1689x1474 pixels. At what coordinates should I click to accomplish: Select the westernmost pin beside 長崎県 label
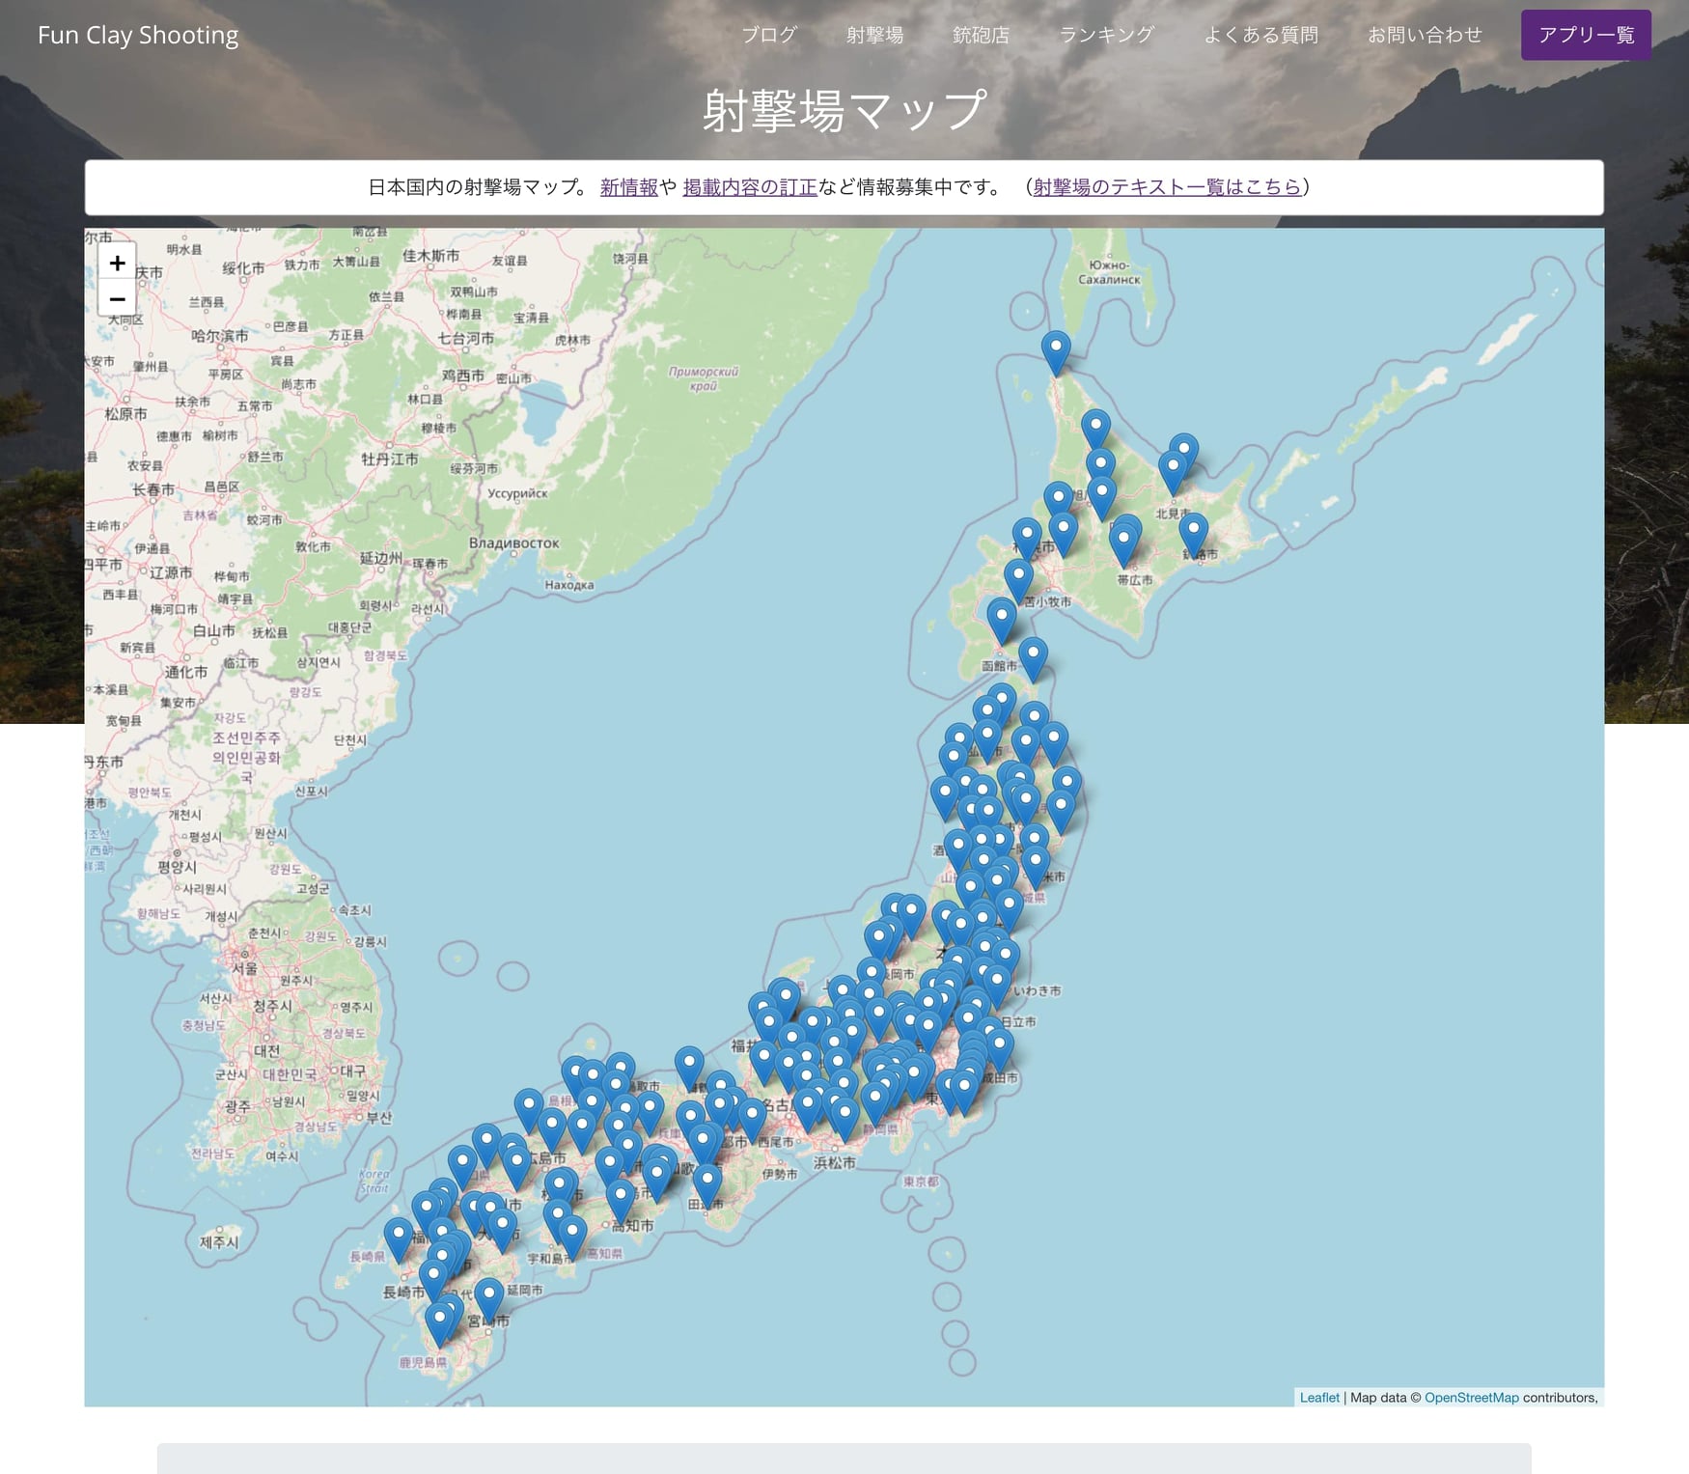click(x=398, y=1240)
